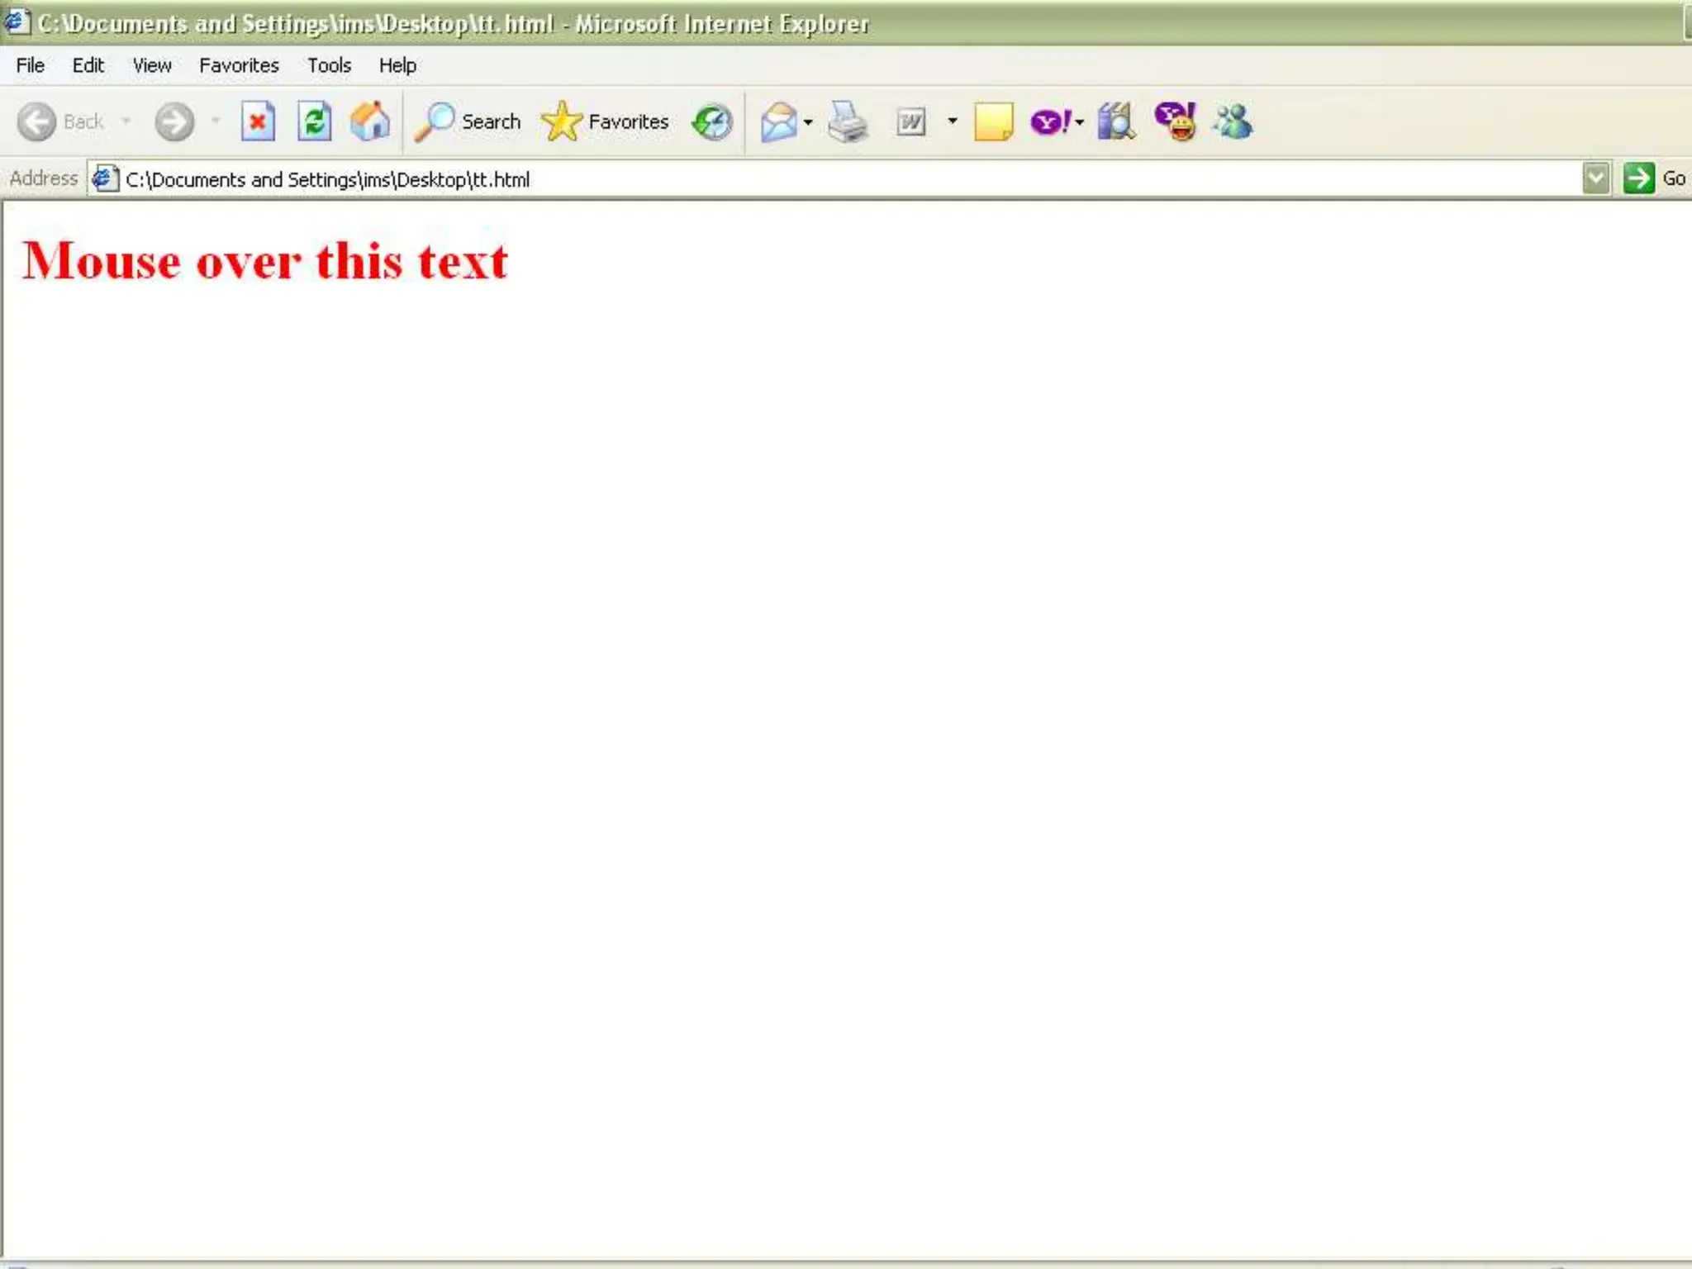Click the Edit with Word icon

[x=911, y=122]
